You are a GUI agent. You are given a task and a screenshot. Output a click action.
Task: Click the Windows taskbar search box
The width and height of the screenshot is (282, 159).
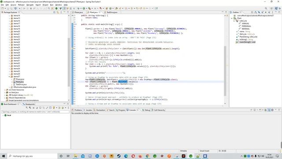tap(32, 156)
